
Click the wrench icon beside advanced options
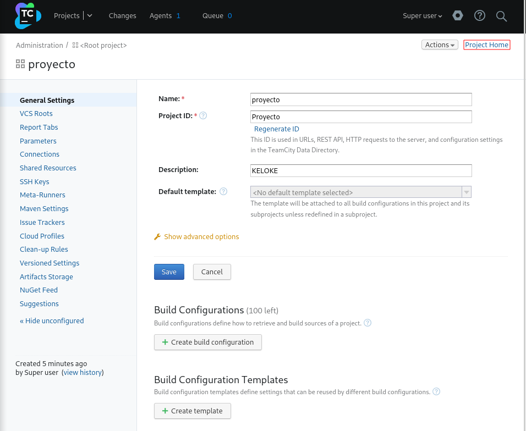click(x=157, y=236)
